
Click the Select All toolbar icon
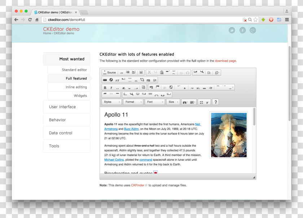click(209, 72)
